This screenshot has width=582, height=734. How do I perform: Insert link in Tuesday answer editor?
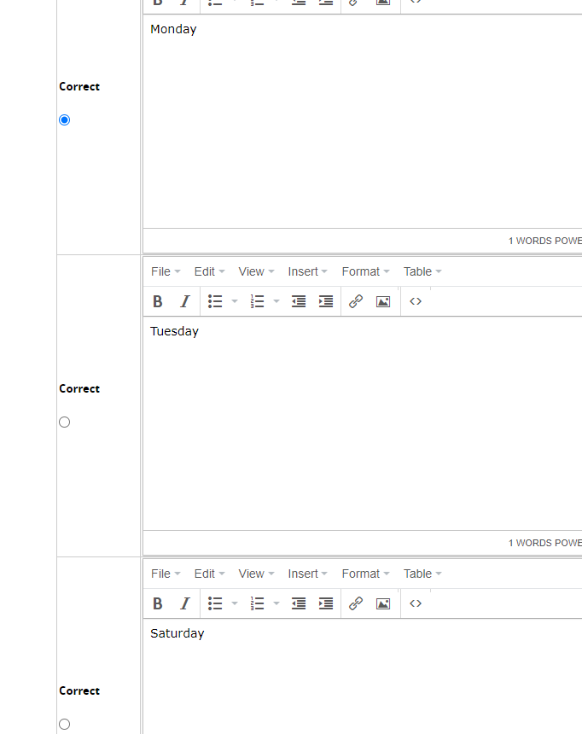click(x=356, y=301)
